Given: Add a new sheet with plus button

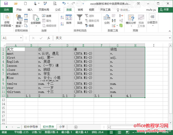Looking at the screenshot, I should tap(76, 127).
